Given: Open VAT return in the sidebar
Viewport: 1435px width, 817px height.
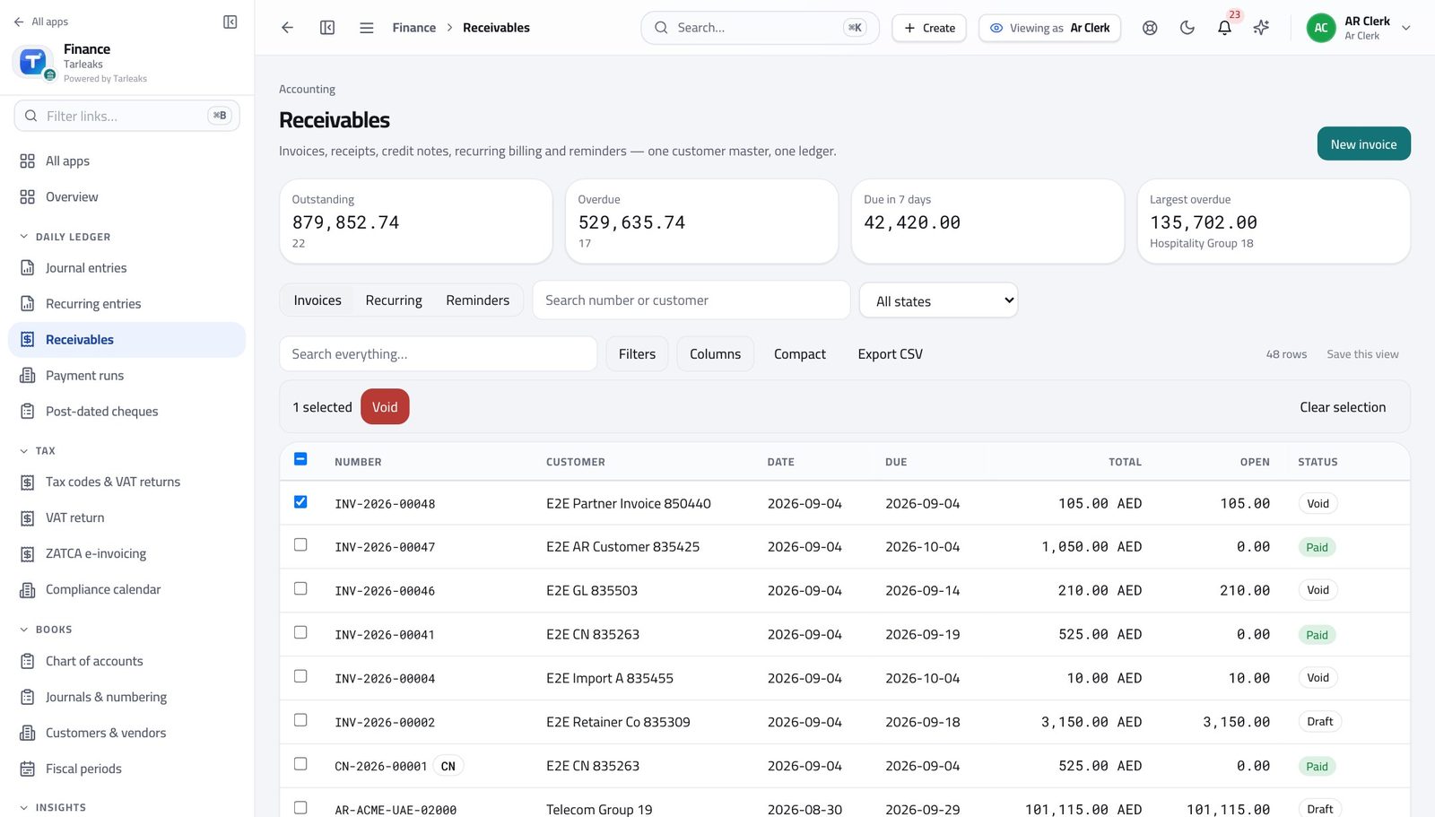Looking at the screenshot, I should click(126, 518).
